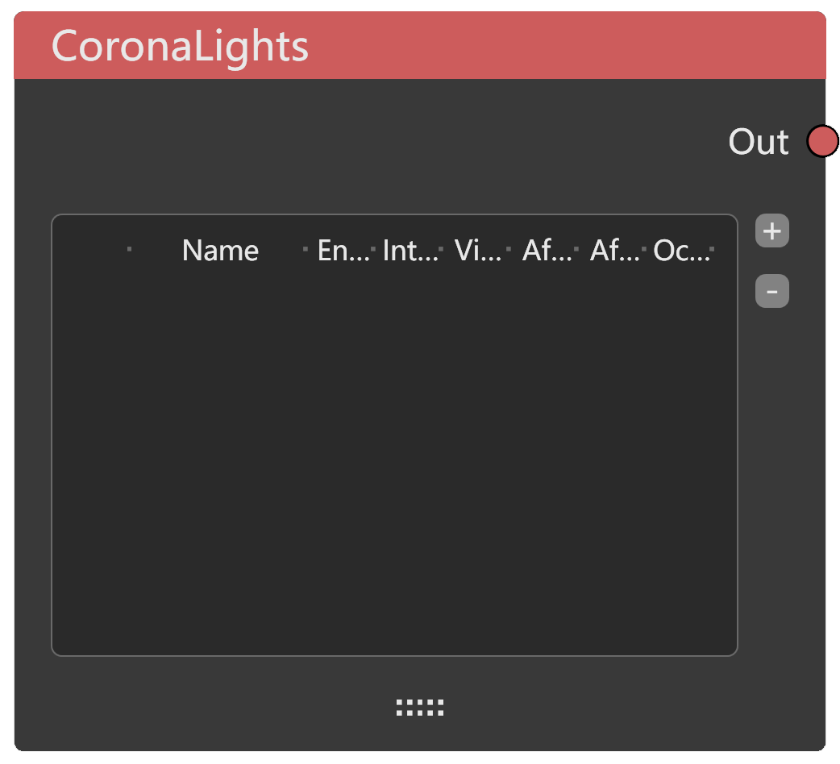
Task: Click the divider between Name and En... columns
Action: [306, 250]
